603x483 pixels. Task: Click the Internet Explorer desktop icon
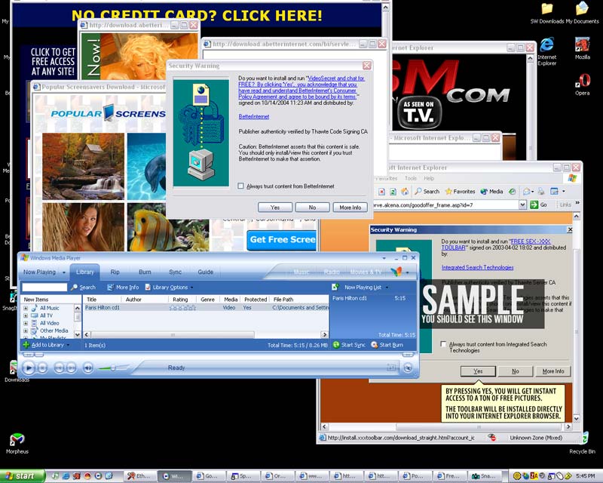click(x=547, y=45)
